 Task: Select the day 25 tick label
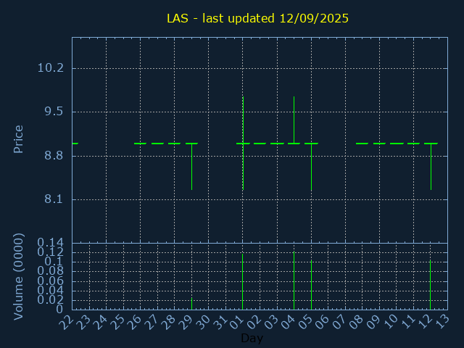(117, 322)
